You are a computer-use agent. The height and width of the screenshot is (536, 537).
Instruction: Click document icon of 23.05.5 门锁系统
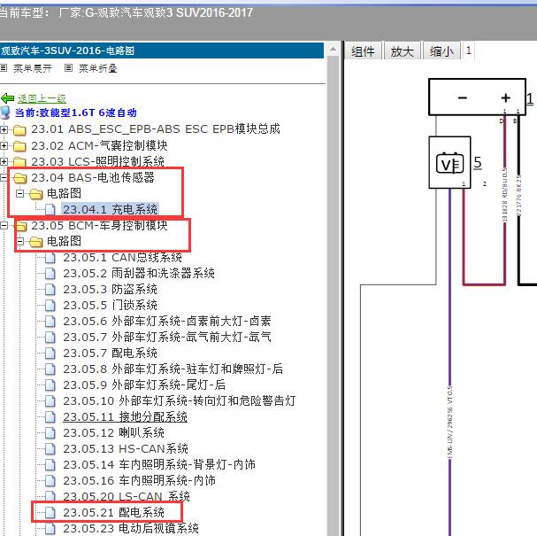tap(50, 305)
